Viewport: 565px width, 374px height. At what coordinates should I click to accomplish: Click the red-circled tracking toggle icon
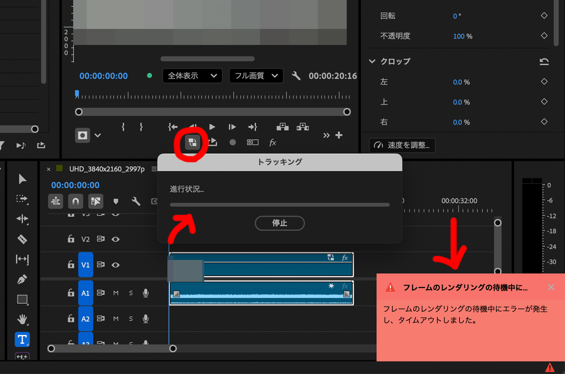192,143
